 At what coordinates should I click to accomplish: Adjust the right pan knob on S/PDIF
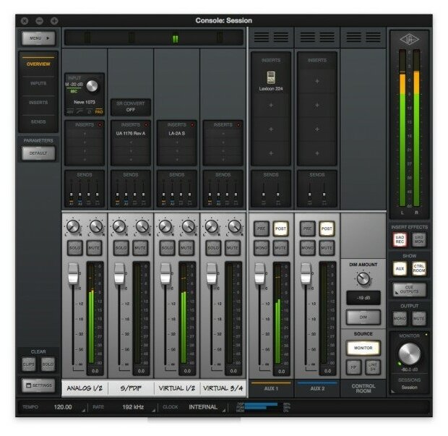[142, 226]
